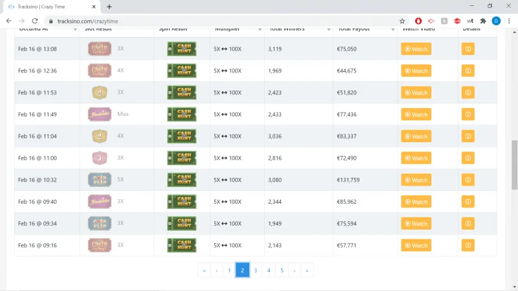The width and height of the screenshot is (518, 291).
Task: Open the Opera extension icon in toolbar
Action: pos(418,21)
